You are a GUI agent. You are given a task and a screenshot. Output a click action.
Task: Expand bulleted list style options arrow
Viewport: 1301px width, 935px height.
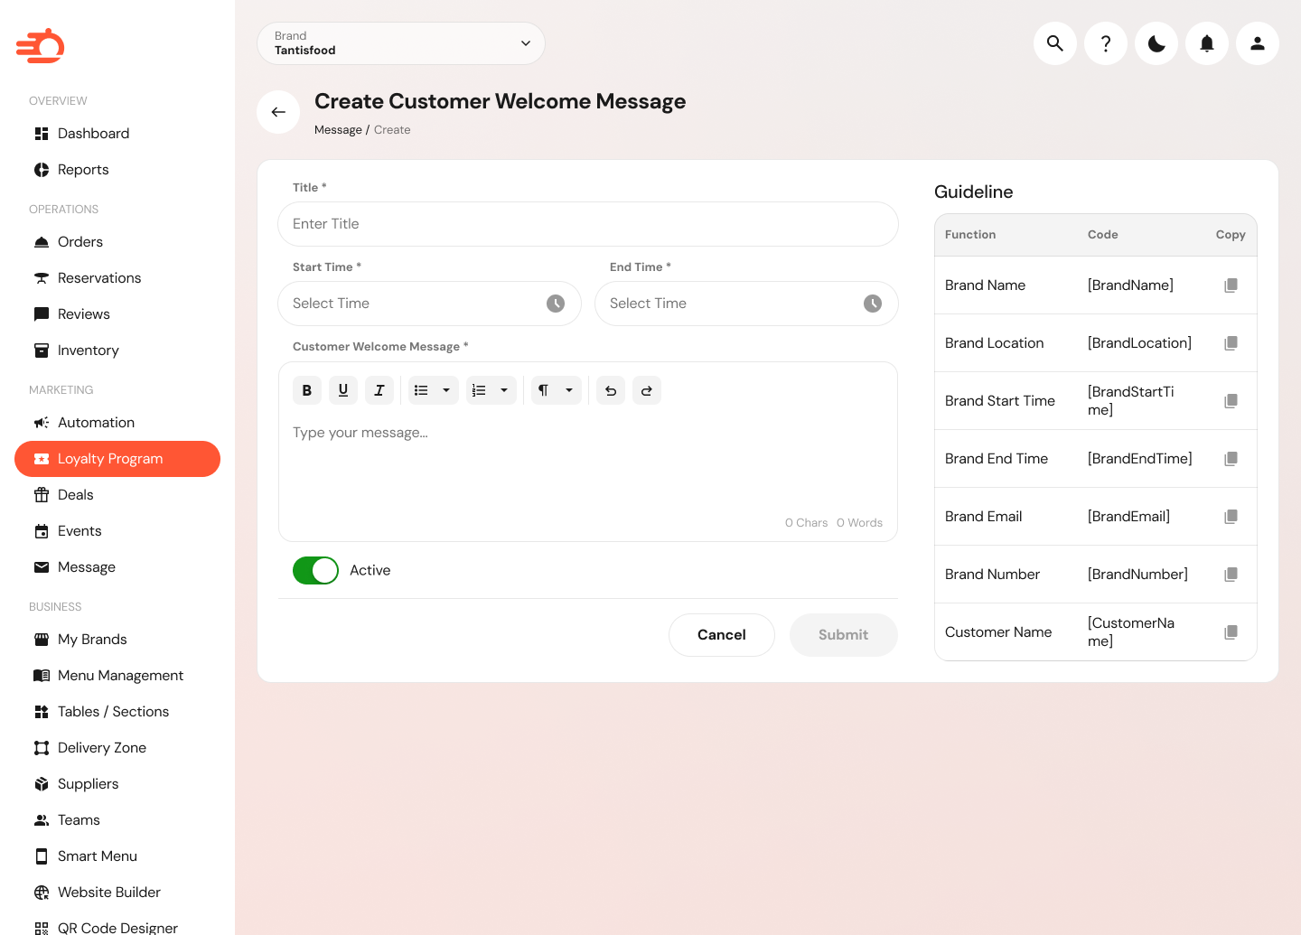coord(446,390)
